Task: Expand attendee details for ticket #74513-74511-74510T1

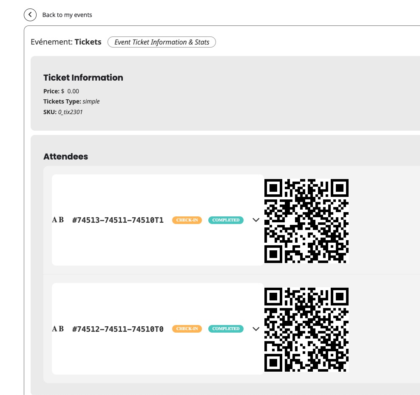Action: pyautogui.click(x=256, y=220)
